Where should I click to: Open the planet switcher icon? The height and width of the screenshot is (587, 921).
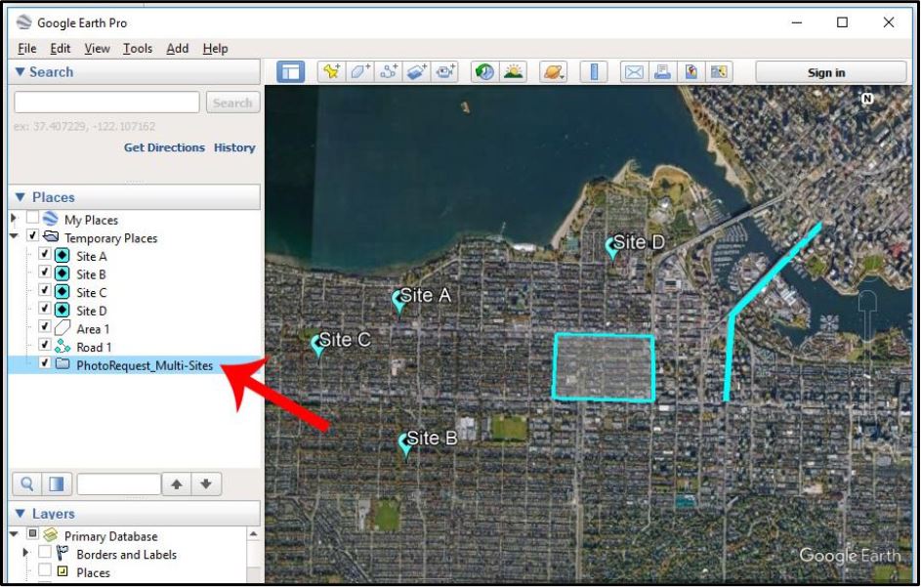coord(554,72)
